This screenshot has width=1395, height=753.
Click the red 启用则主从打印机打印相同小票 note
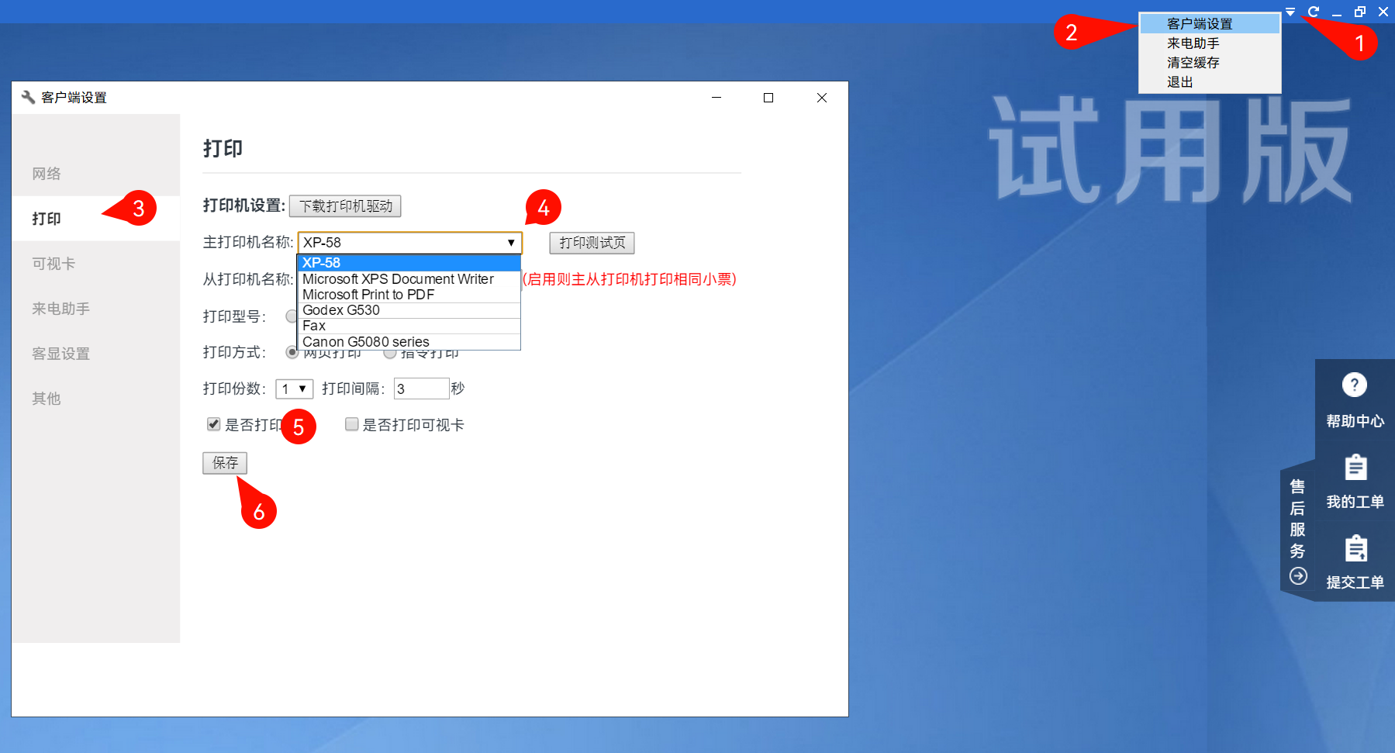tap(630, 279)
